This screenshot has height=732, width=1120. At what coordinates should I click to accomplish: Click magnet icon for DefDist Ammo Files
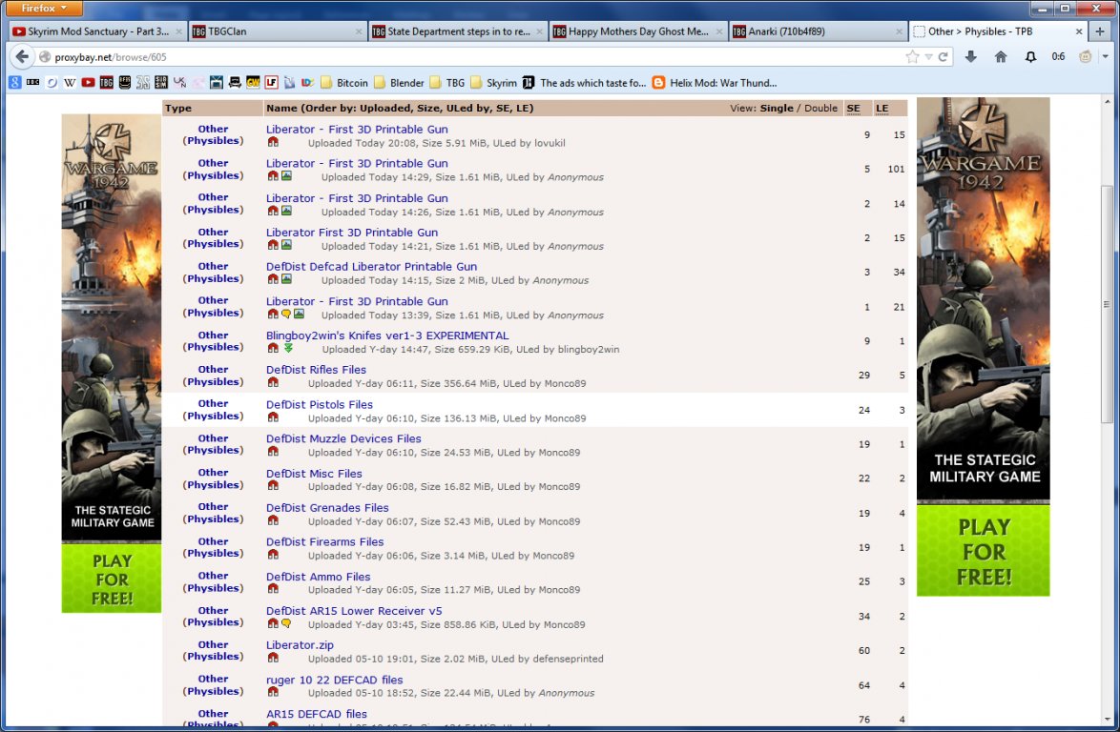click(x=273, y=589)
